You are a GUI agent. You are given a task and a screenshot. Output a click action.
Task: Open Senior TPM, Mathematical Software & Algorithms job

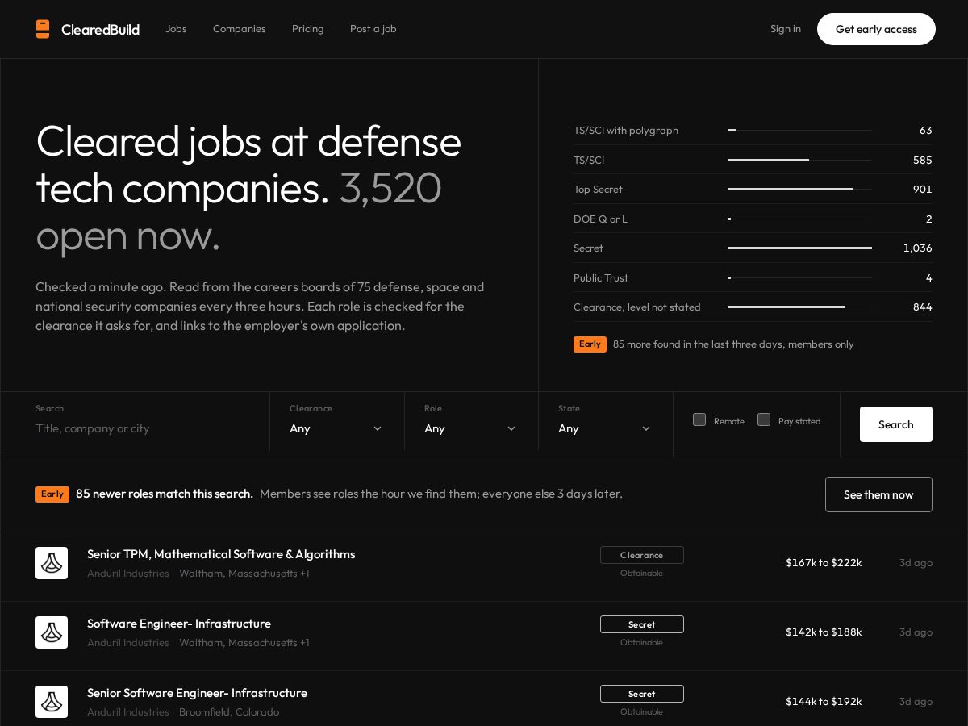(221, 554)
